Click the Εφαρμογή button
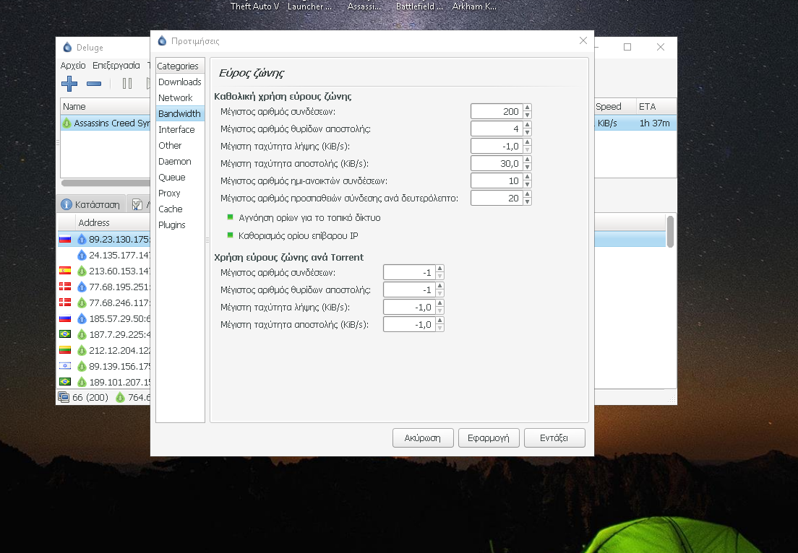The width and height of the screenshot is (798, 553). point(489,437)
